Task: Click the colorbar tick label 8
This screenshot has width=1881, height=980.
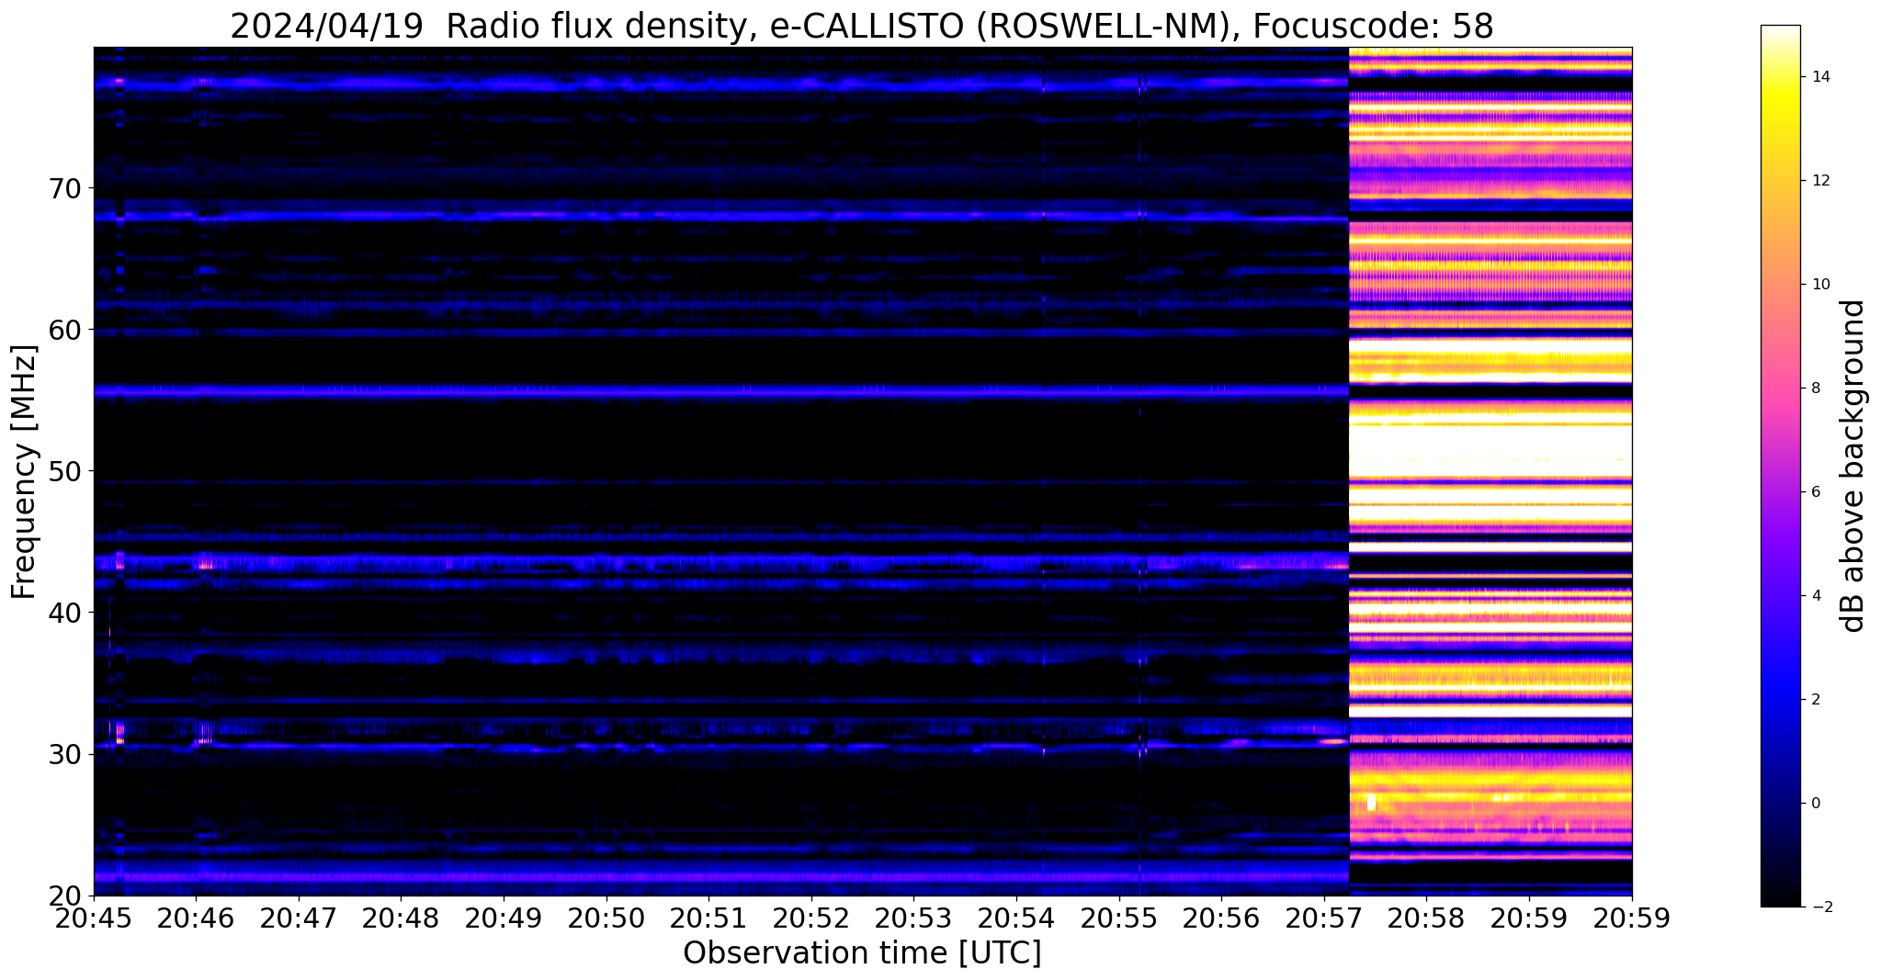Action: click(1814, 389)
